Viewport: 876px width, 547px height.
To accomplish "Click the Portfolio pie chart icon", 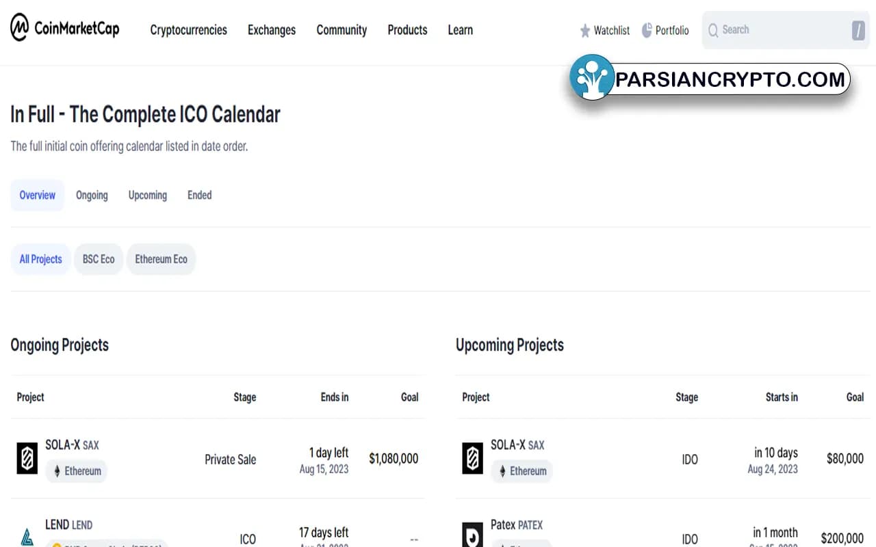I will 647,30.
